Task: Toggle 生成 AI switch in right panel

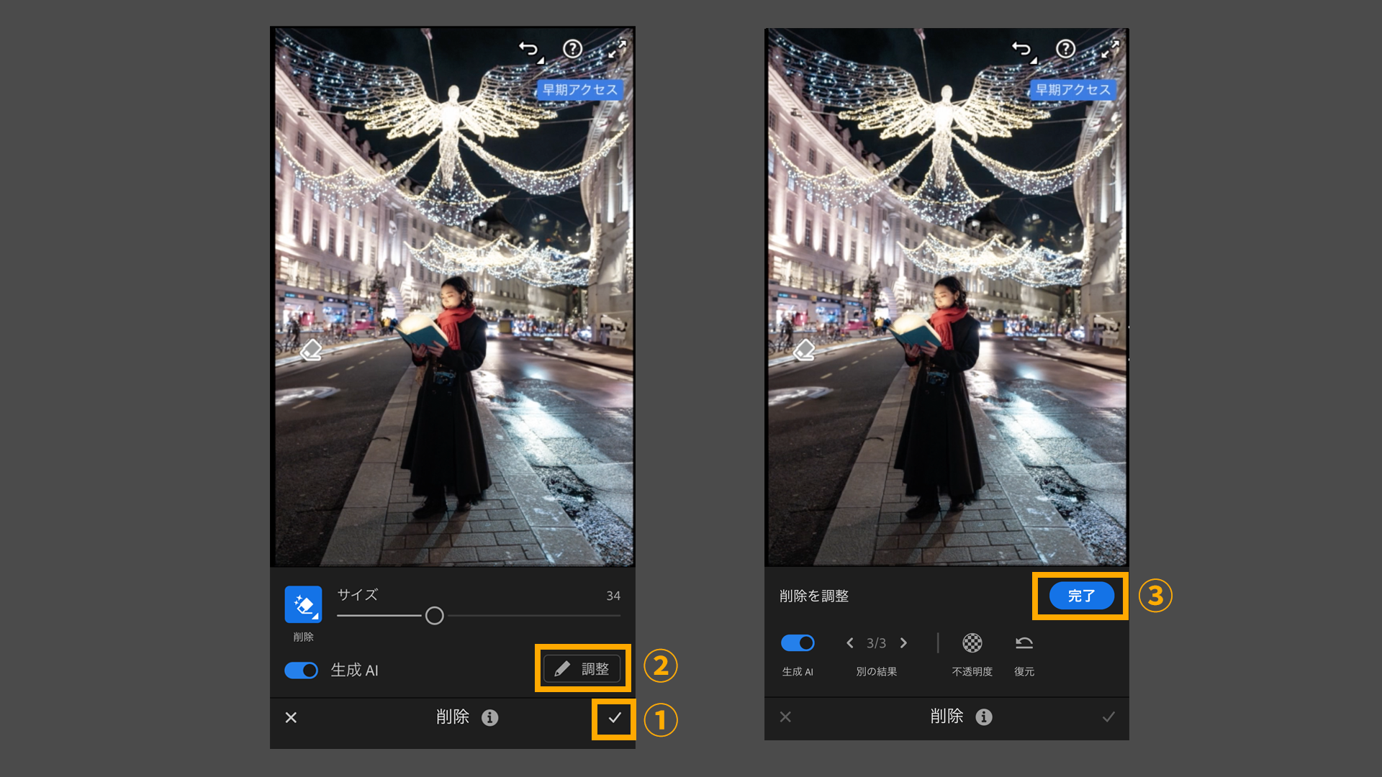Action: (798, 642)
